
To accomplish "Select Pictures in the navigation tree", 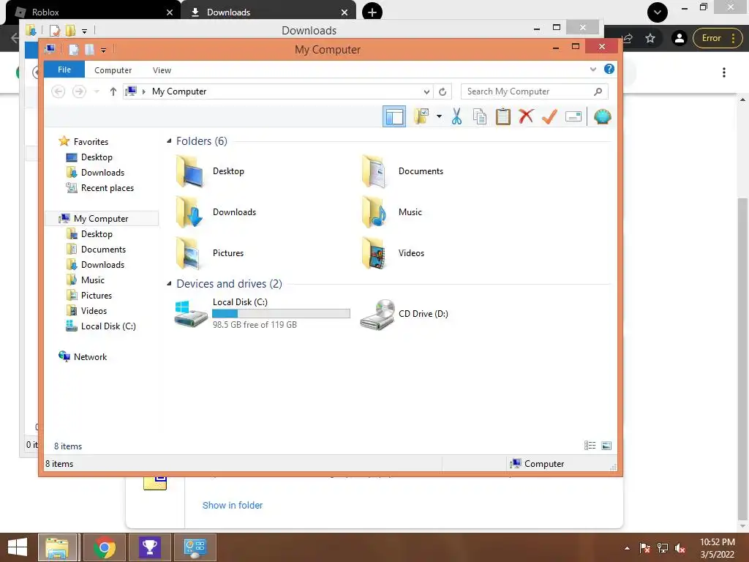I will click(89, 296).
